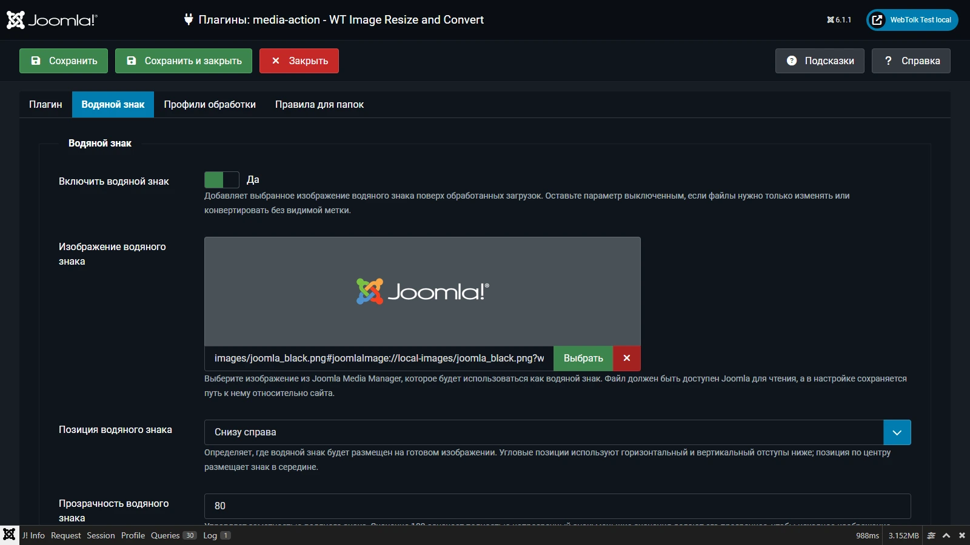Click the plug icon beside the page title

(189, 19)
